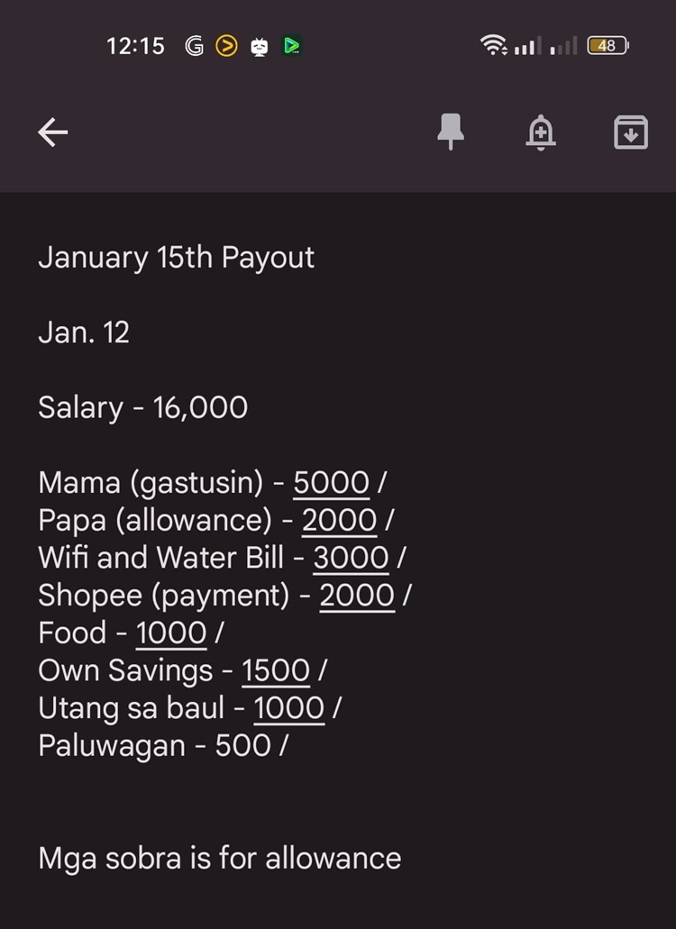Screen dimensions: 676x929
Task: Place the cursor on the Salary - 16,000 line
Action: click(x=142, y=407)
